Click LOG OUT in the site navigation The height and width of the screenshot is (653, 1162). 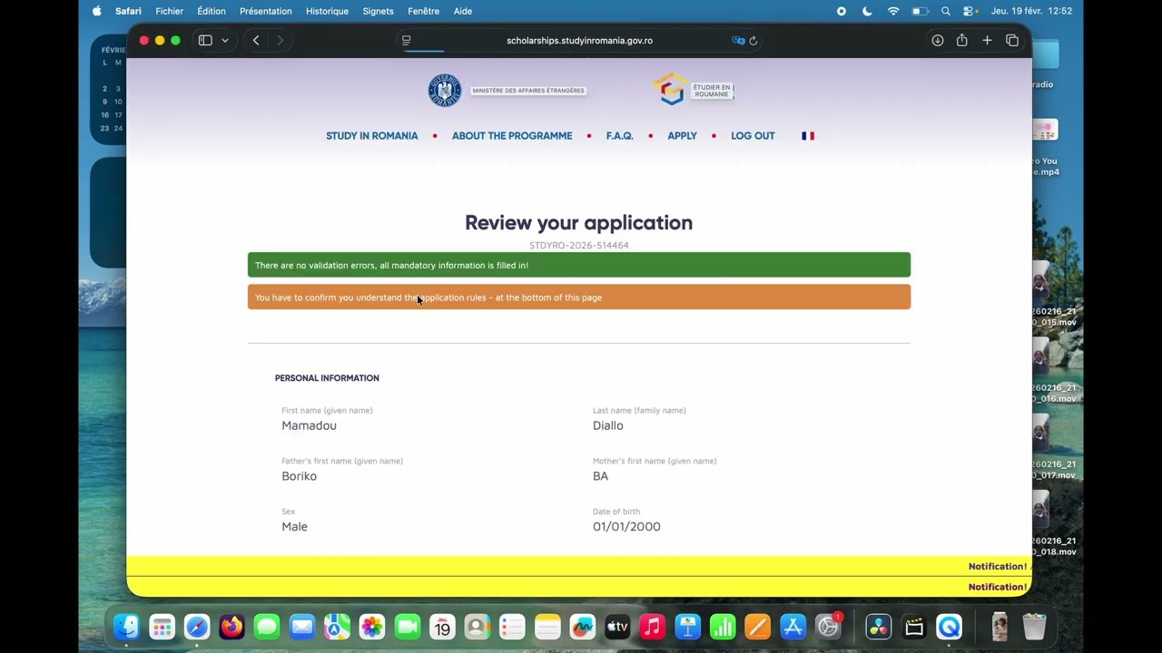click(x=753, y=136)
